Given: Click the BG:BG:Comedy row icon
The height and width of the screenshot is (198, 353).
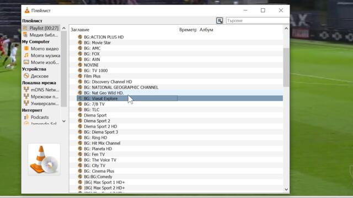Looking at the screenshot, I should [80, 177].
